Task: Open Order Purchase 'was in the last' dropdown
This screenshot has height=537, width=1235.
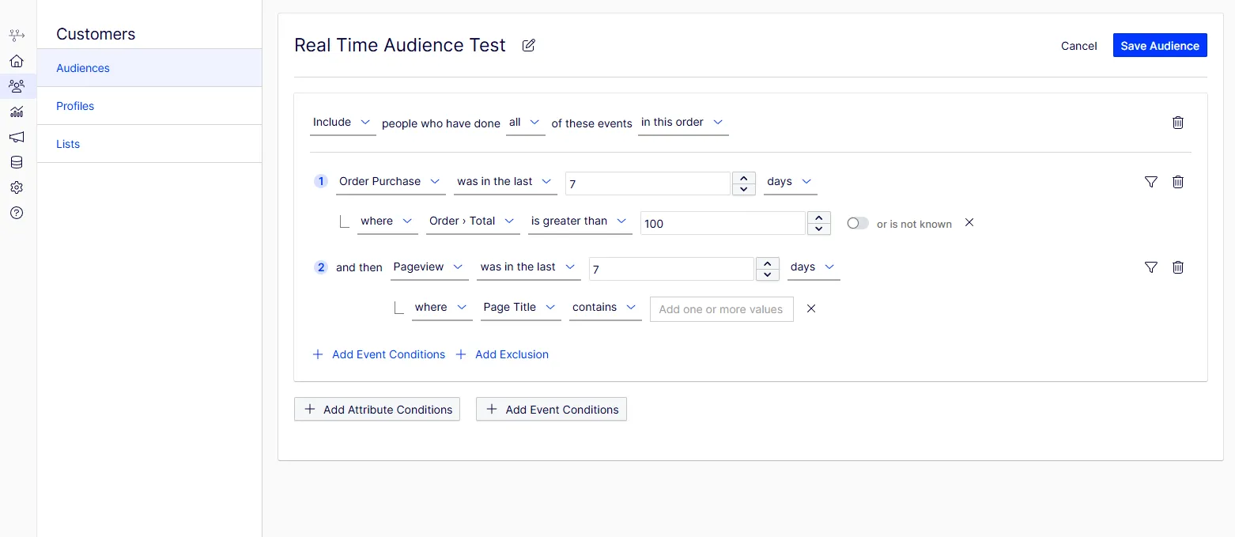Action: [506, 182]
